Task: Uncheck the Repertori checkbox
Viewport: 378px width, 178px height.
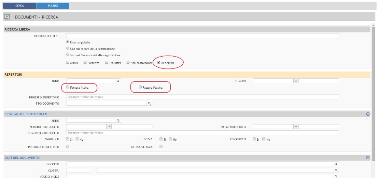Action: [x=159, y=62]
